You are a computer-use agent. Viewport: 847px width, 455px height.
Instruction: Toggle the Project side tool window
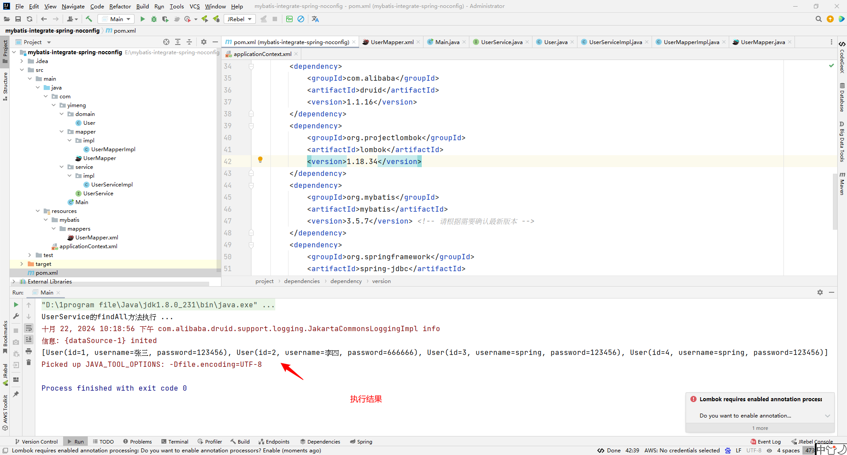click(5, 52)
